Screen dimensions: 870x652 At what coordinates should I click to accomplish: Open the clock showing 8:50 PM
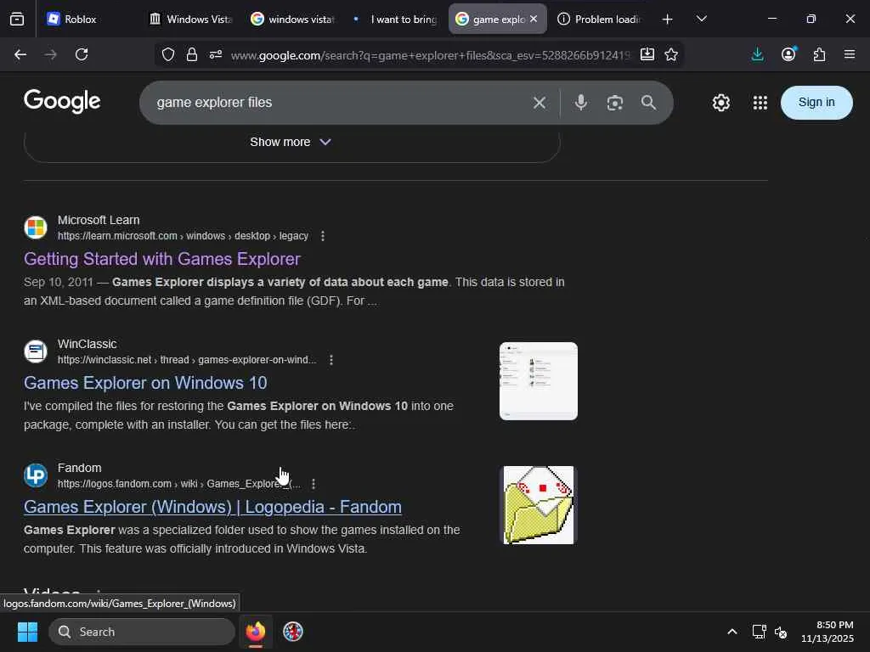click(x=828, y=632)
